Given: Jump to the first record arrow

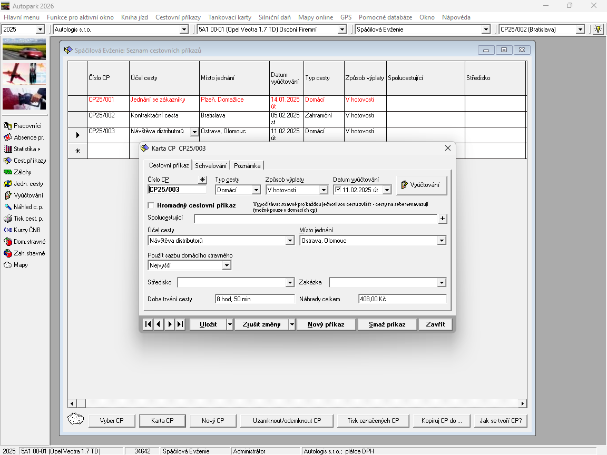Looking at the screenshot, I should (148, 324).
